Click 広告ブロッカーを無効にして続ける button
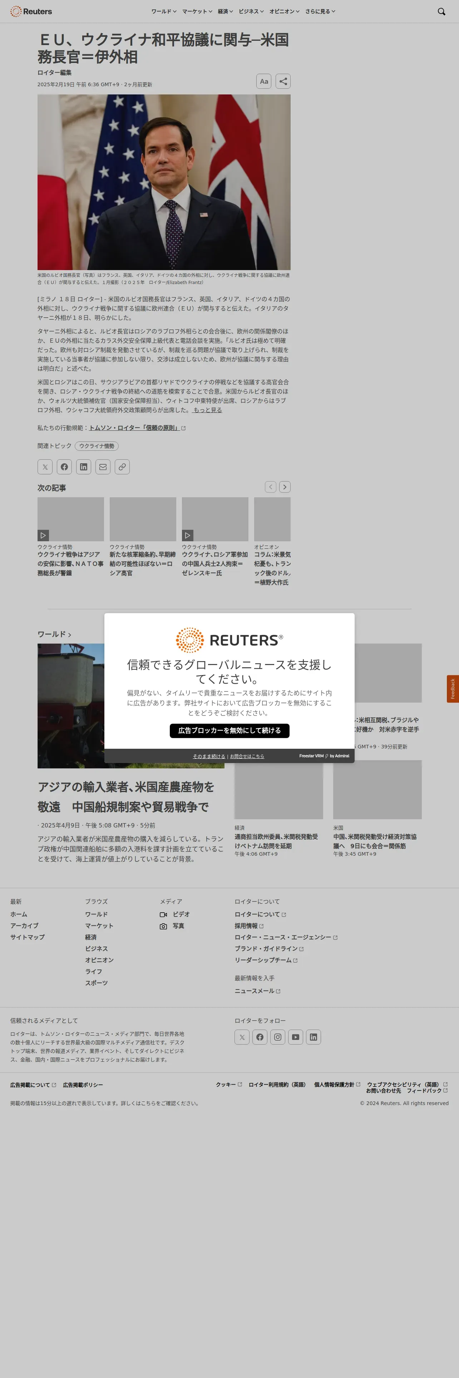 point(230,731)
